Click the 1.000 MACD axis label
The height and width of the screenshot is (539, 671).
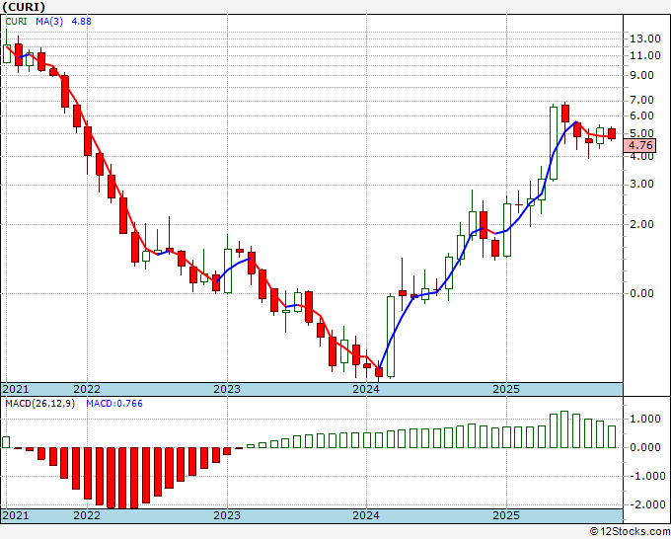coord(644,419)
